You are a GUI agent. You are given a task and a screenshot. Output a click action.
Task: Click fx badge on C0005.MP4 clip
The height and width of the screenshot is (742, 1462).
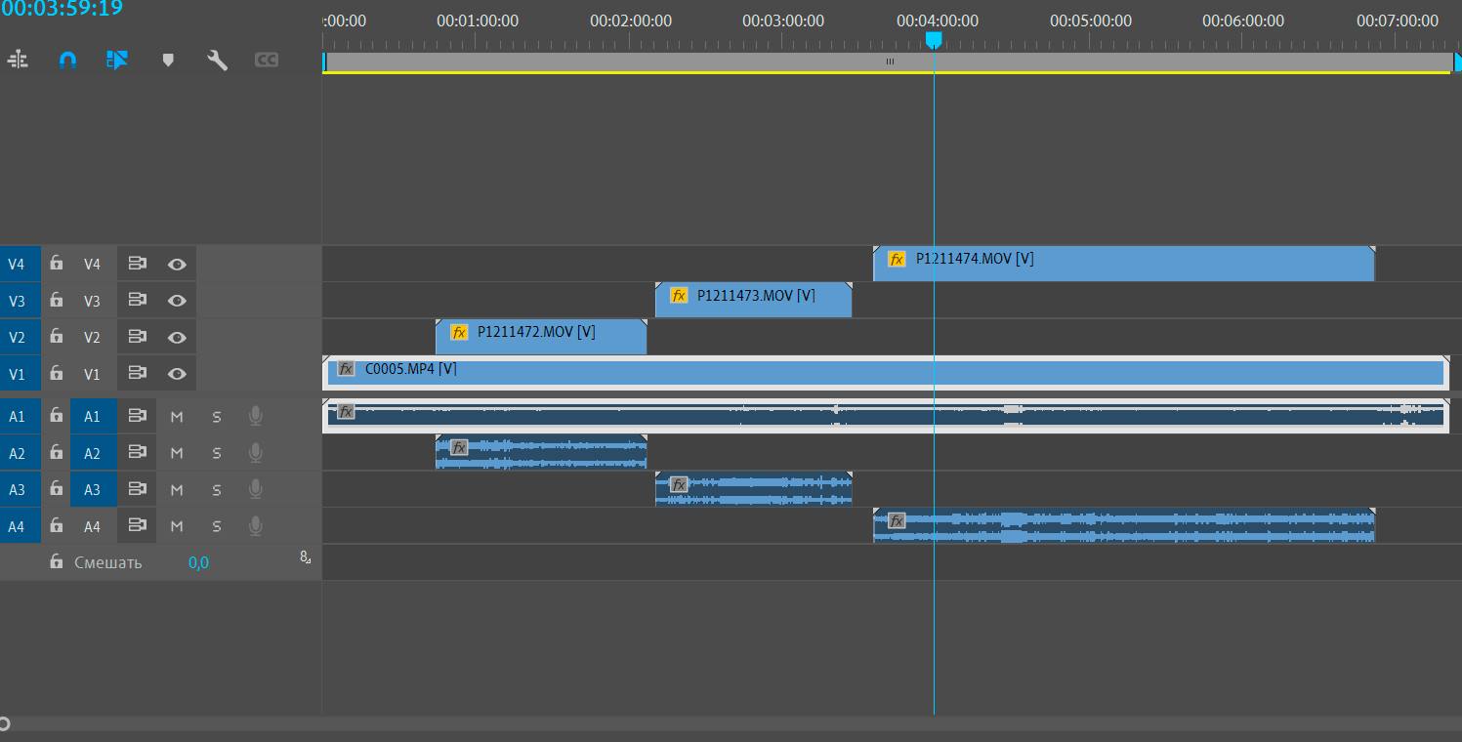click(x=346, y=369)
